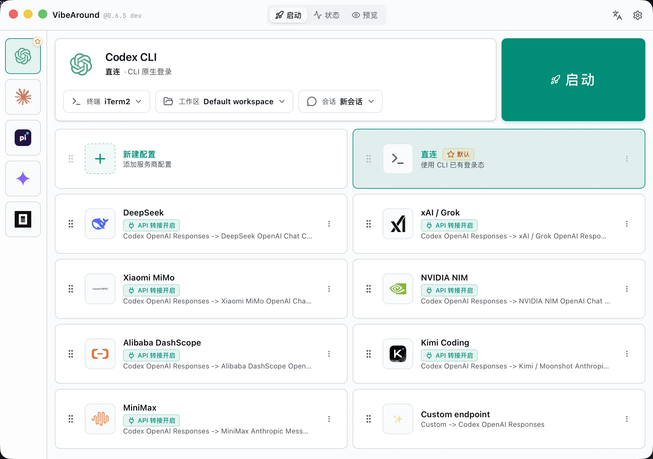Click the Custom endpoint sparkle icon
The height and width of the screenshot is (459, 653).
point(398,419)
